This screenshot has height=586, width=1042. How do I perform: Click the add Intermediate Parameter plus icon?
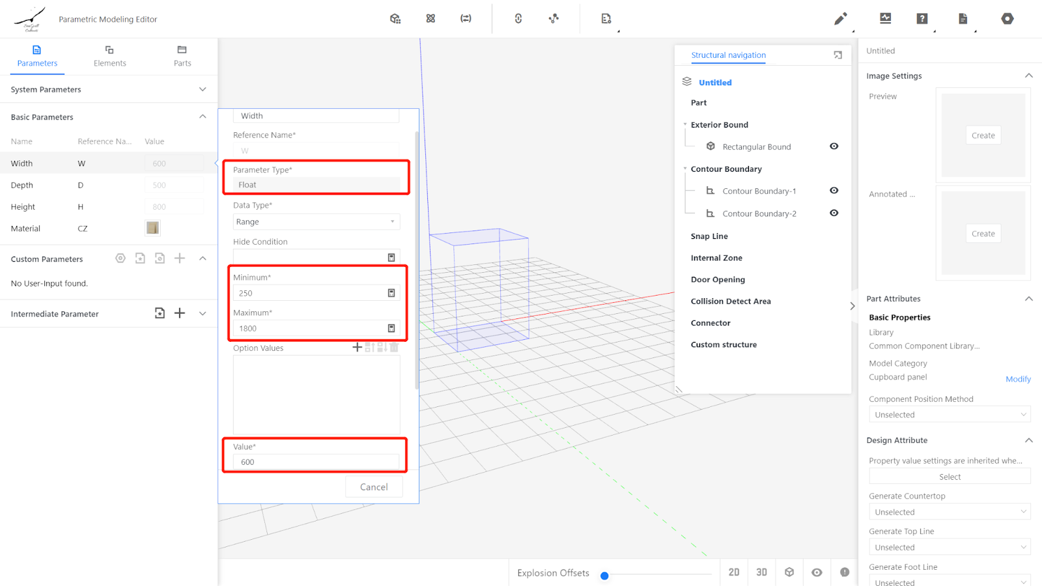(x=180, y=313)
